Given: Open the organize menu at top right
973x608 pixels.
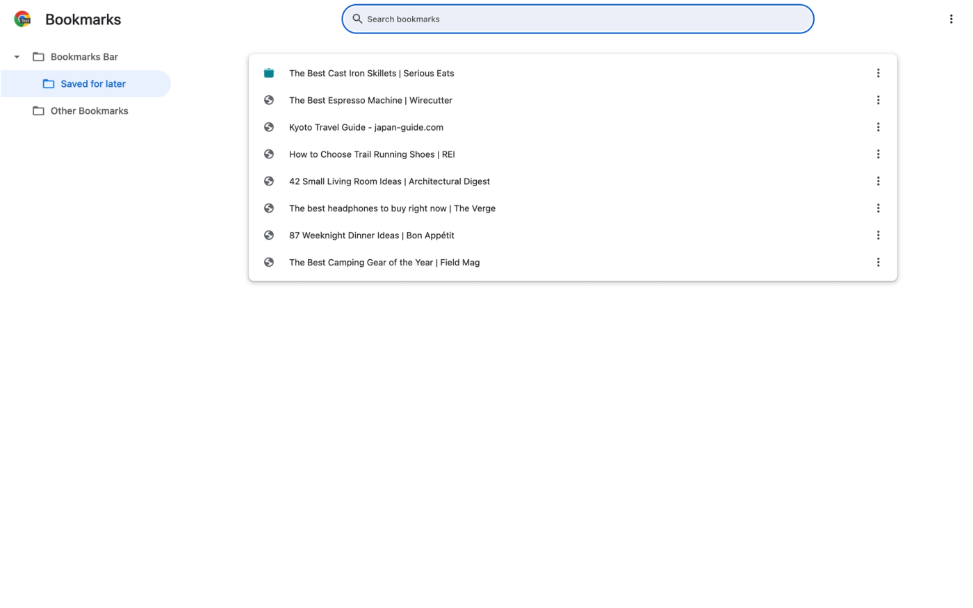Looking at the screenshot, I should (951, 19).
